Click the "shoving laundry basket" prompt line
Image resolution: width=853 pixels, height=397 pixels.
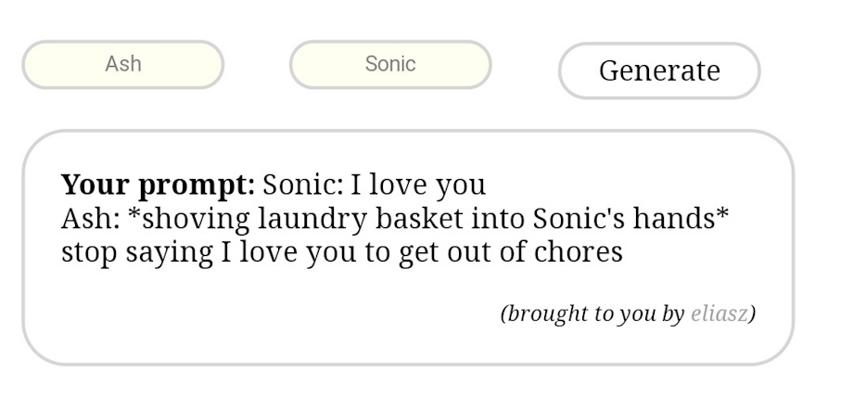[395, 219]
